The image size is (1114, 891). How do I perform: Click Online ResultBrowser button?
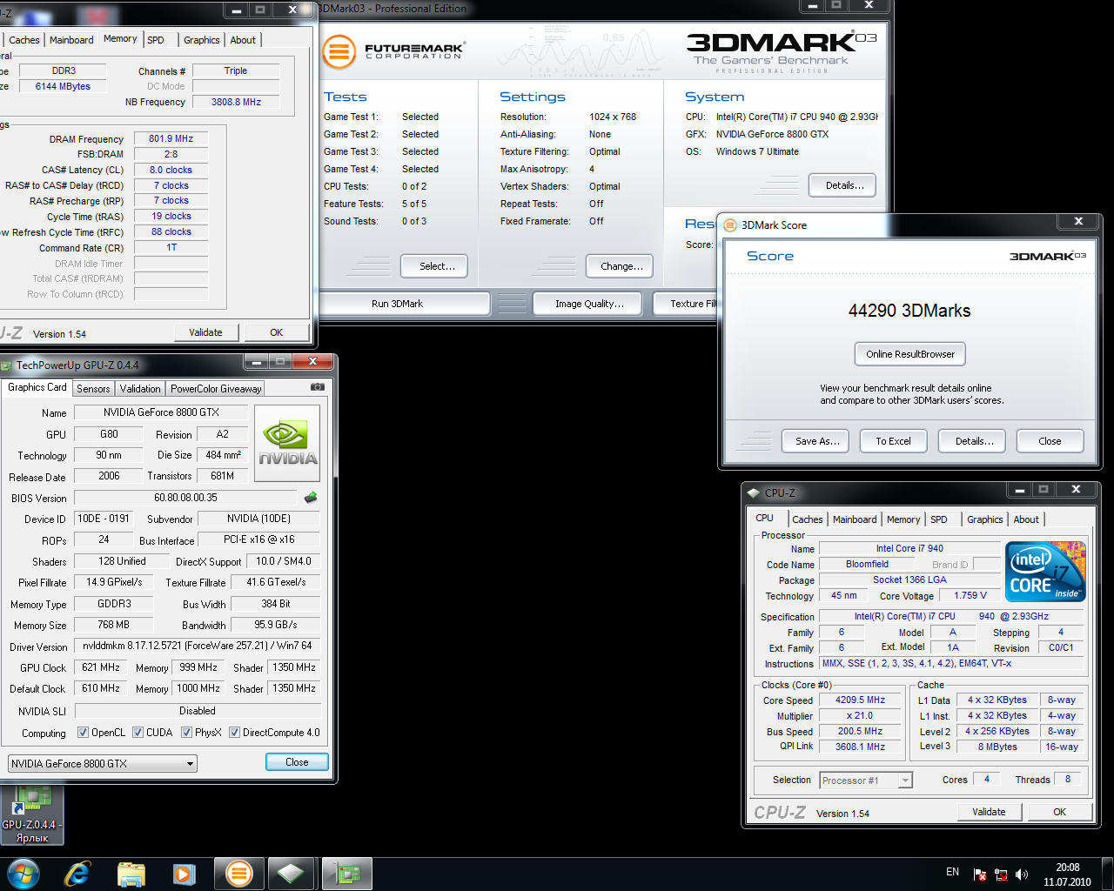pyautogui.click(x=910, y=354)
